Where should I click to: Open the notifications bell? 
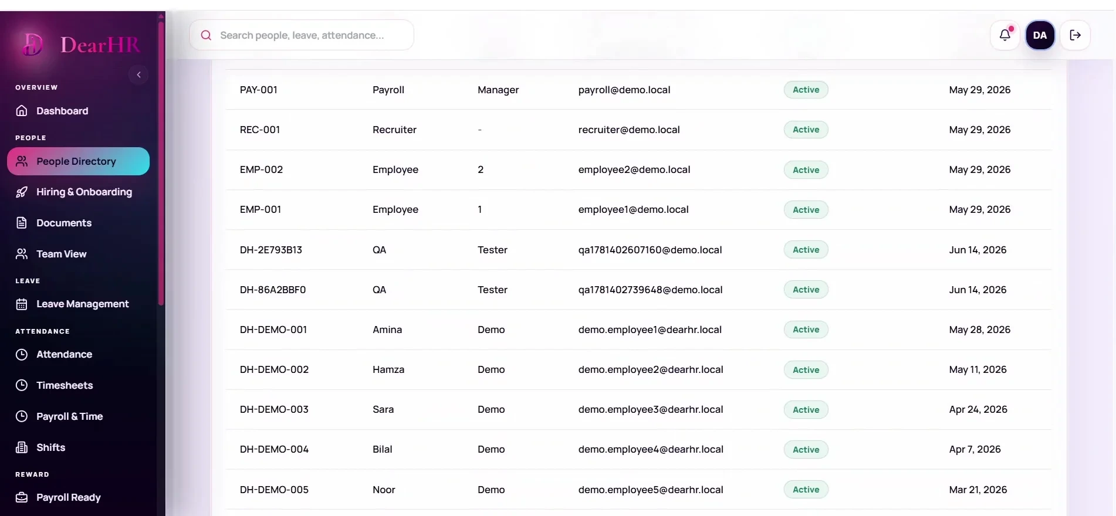tap(1005, 35)
